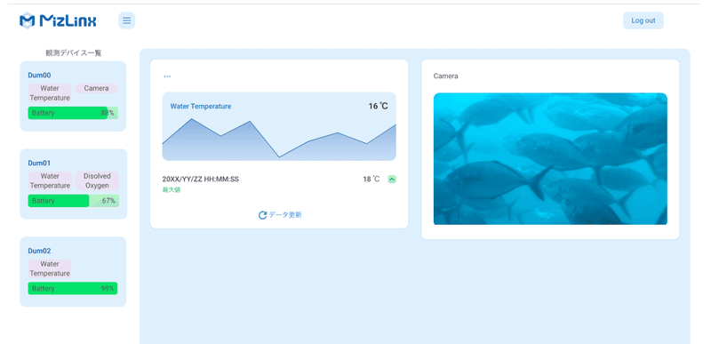This screenshot has height=344, width=711.
Task: Click the Camera panel heading
Action: [446, 76]
